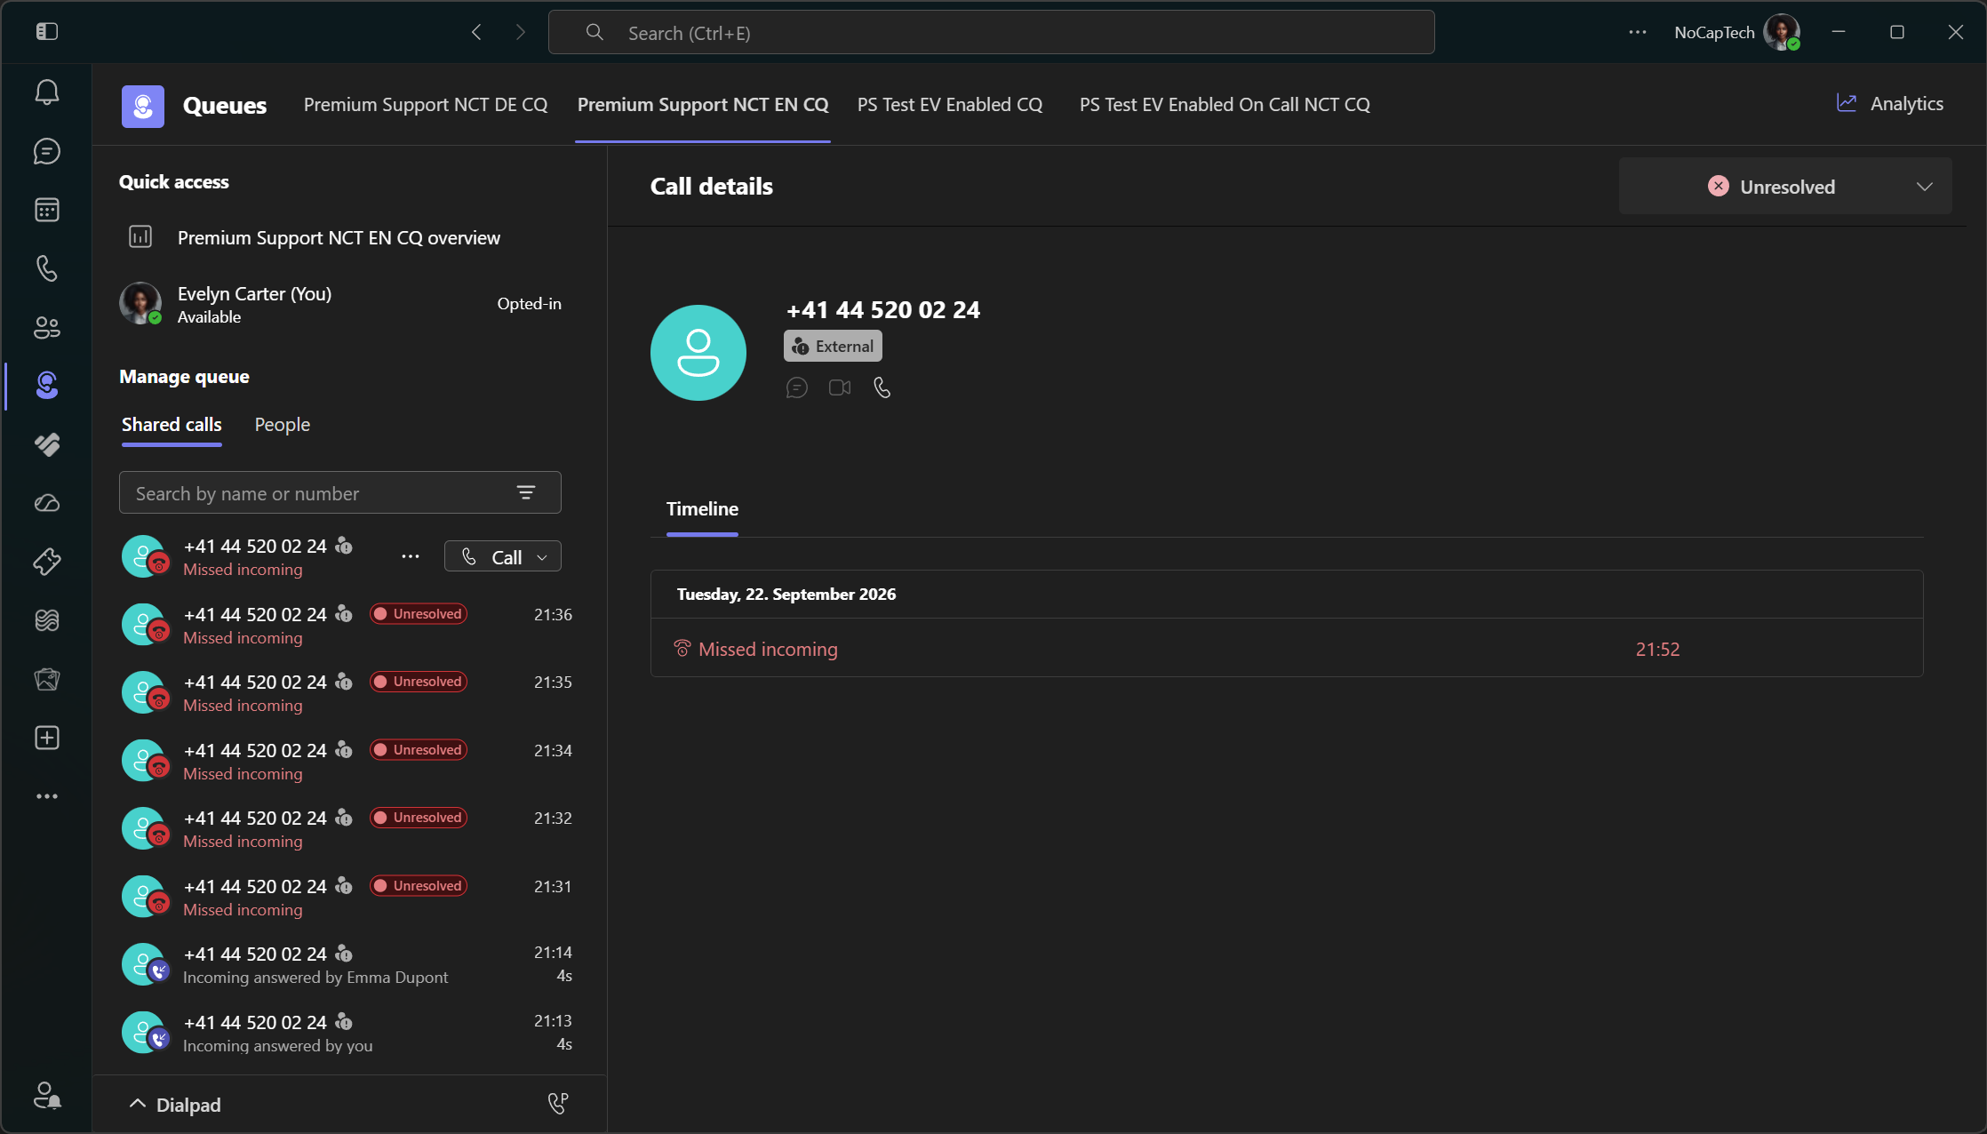1987x1134 pixels.
Task: Open Analytics chart icon
Action: tap(1847, 103)
